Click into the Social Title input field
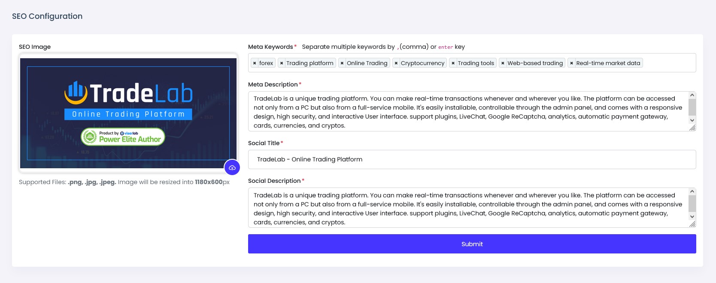Image resolution: width=716 pixels, height=283 pixels. (472, 159)
